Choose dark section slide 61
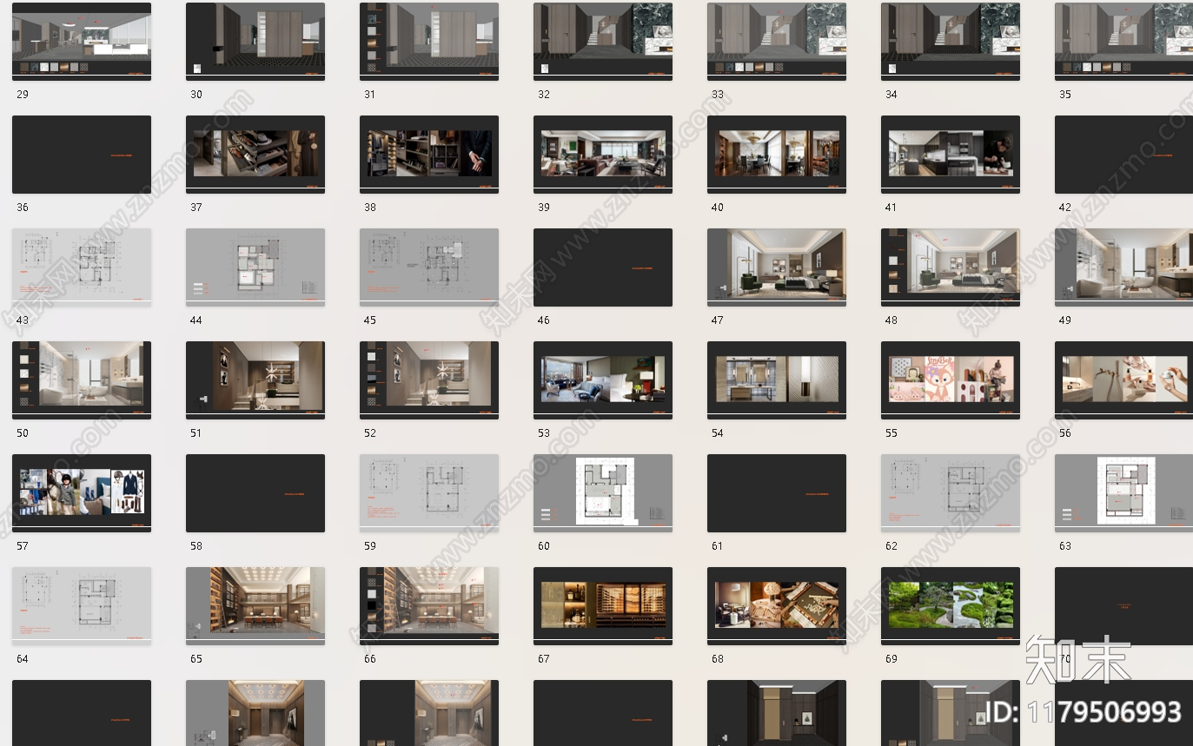 click(x=777, y=493)
